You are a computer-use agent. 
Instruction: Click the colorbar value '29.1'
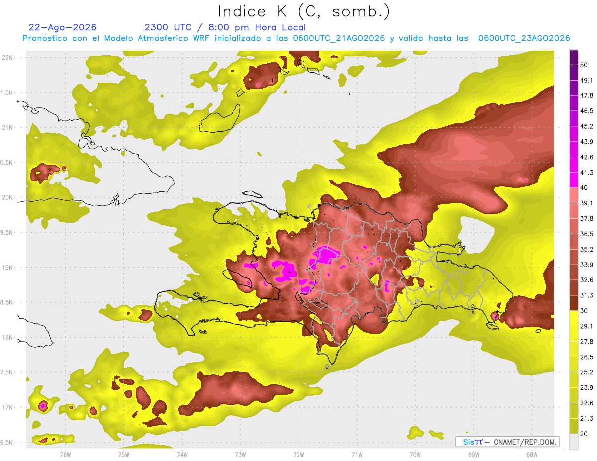(586, 326)
